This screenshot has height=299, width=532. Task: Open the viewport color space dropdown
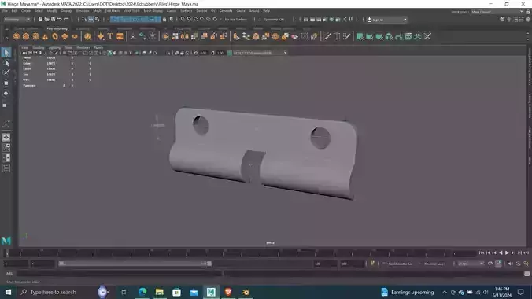tap(260, 53)
